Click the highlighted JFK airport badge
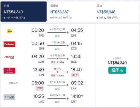Viewport: 140px width, 108px height. pos(75,75)
